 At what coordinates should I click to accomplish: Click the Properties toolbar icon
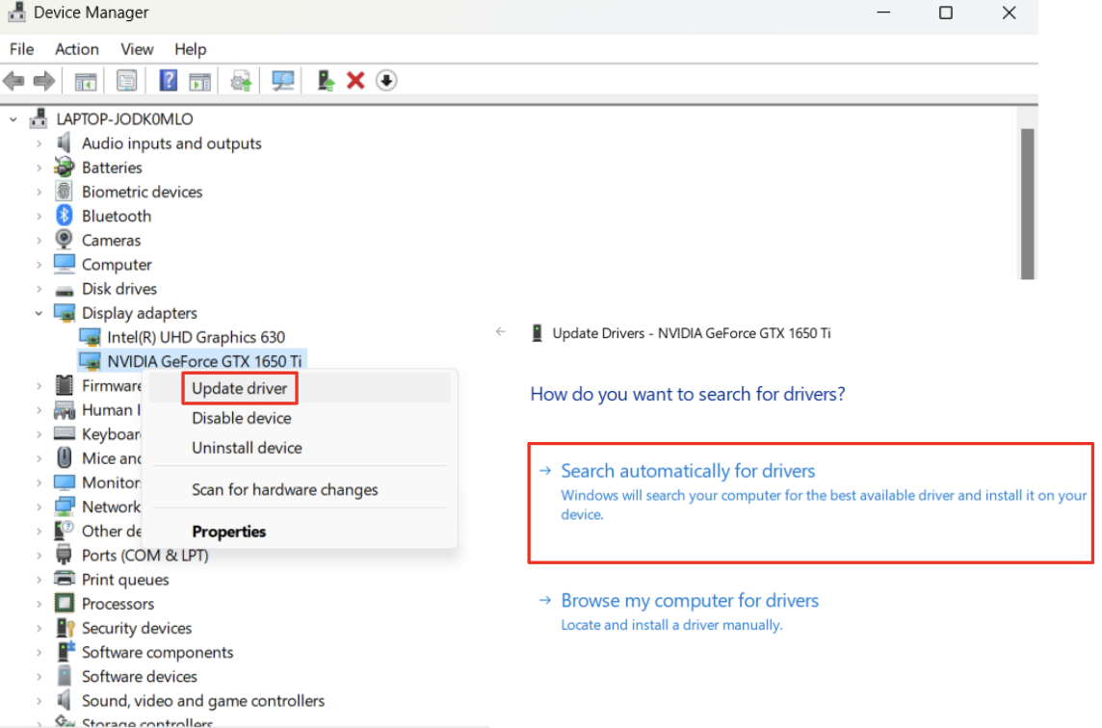click(126, 80)
